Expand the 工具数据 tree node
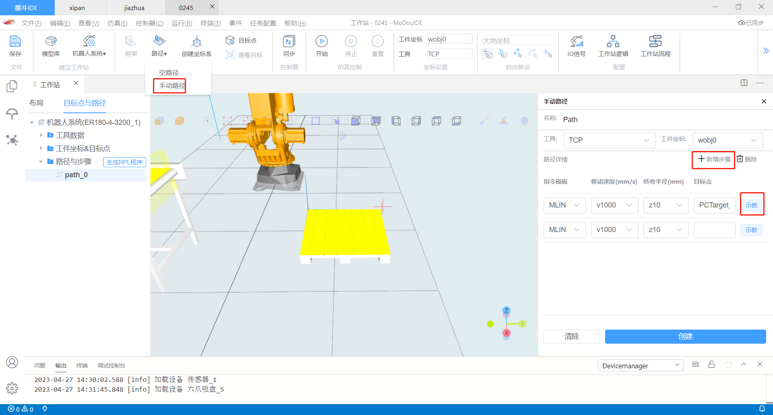Image resolution: width=773 pixels, height=415 pixels. point(41,135)
